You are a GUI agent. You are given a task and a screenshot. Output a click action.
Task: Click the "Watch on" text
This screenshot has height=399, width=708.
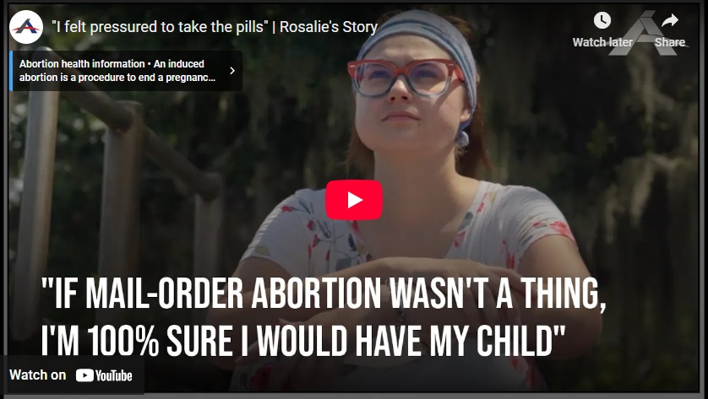click(x=37, y=375)
